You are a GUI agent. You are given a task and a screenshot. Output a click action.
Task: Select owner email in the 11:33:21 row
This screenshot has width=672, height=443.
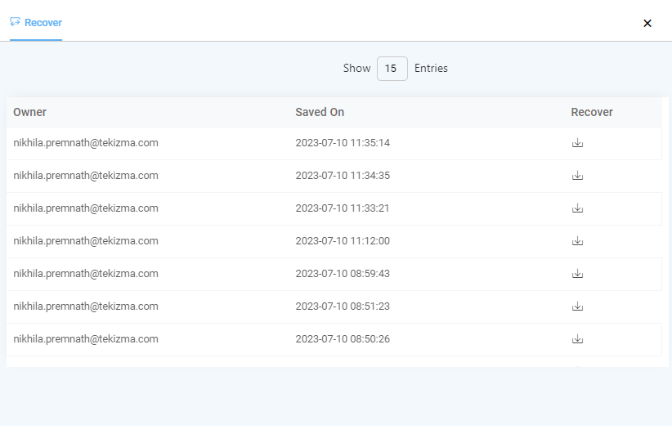(86, 208)
